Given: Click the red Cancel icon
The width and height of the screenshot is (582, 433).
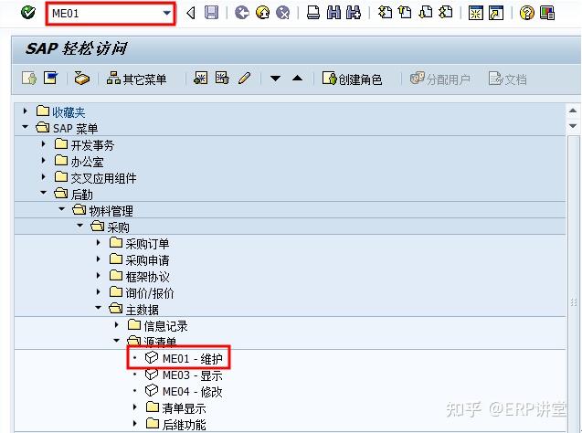Looking at the screenshot, I should 283,13.
